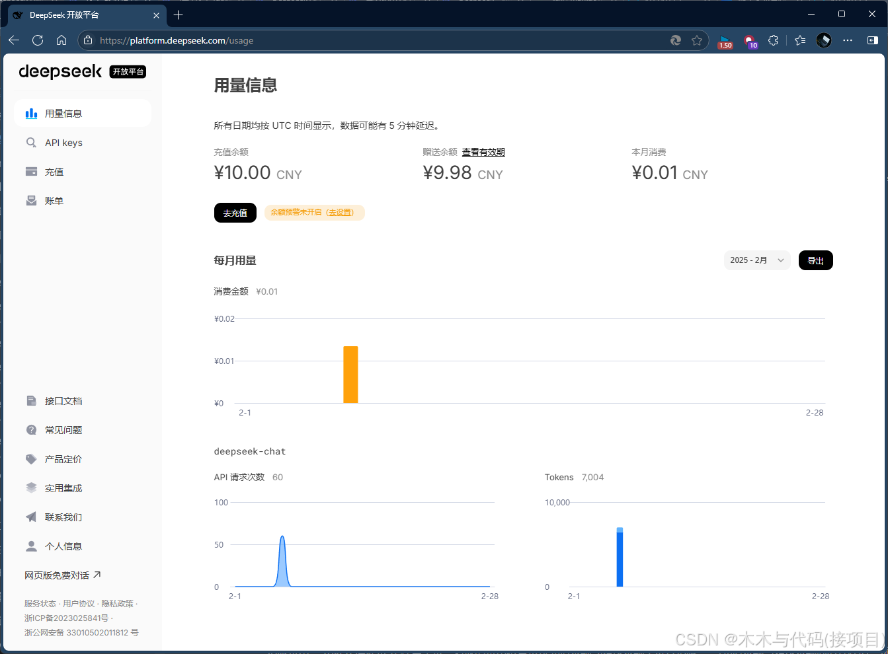Viewport: 888px width, 654px height.
Task: Open 产品定价 sidebar item
Action: (x=82, y=459)
